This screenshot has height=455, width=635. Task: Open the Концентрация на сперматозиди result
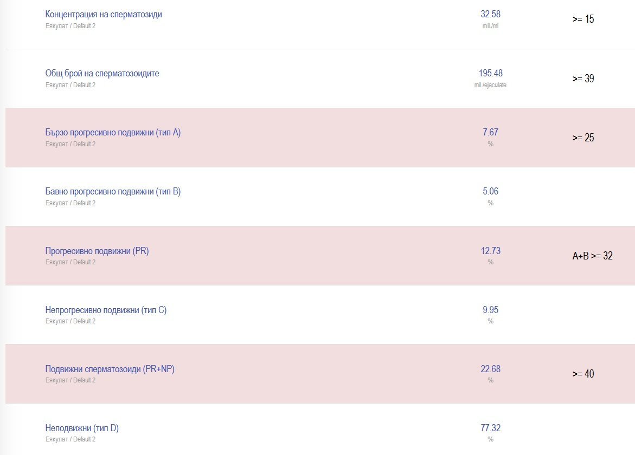104,15
